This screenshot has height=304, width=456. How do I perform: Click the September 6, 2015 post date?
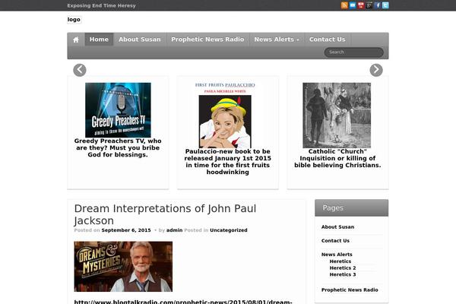pos(126,230)
